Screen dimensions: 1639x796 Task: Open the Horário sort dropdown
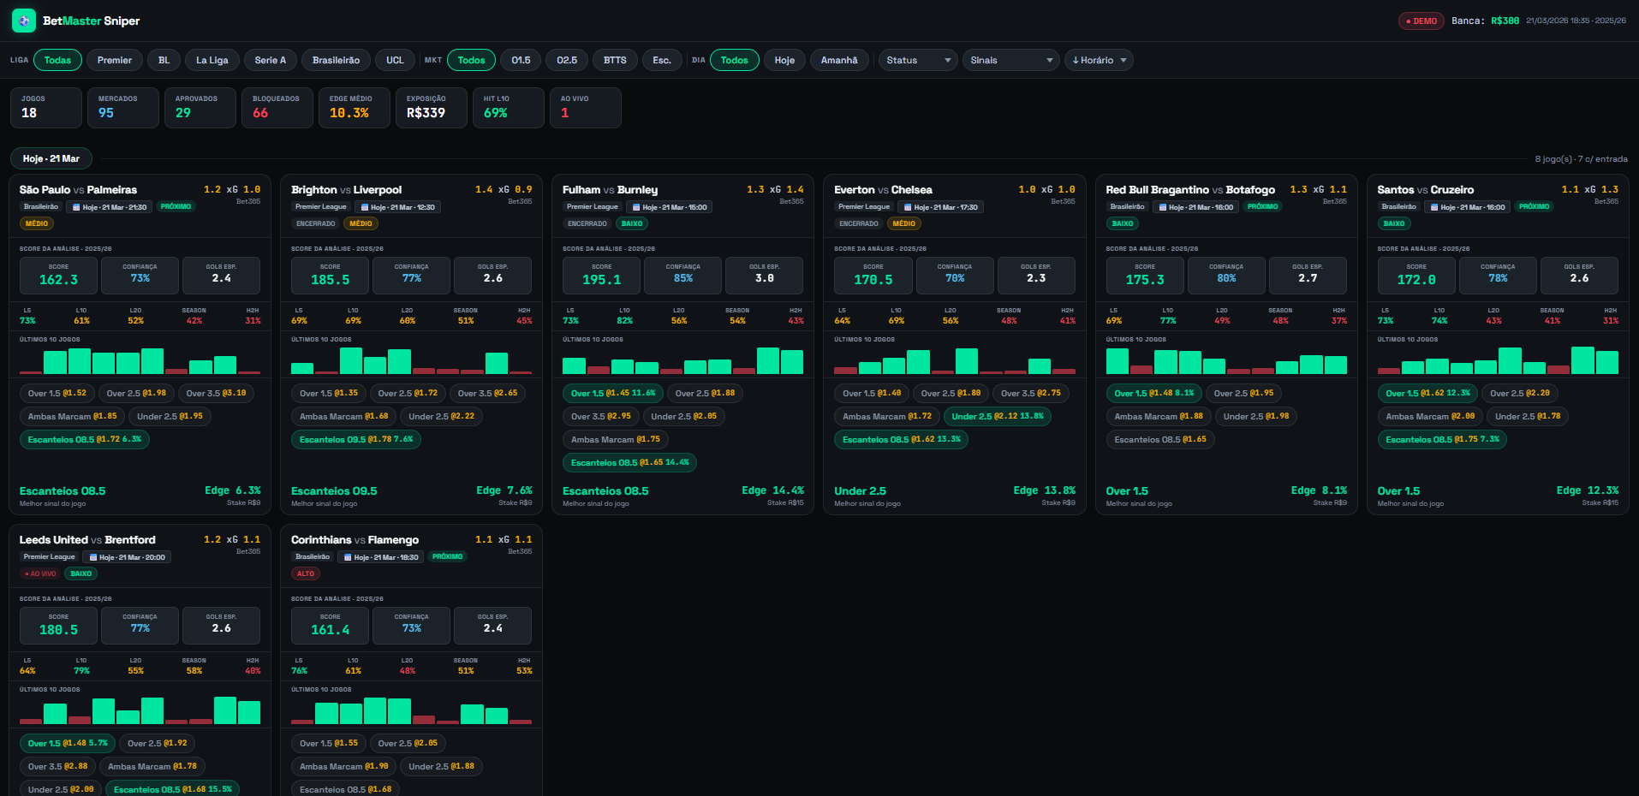[1099, 60]
